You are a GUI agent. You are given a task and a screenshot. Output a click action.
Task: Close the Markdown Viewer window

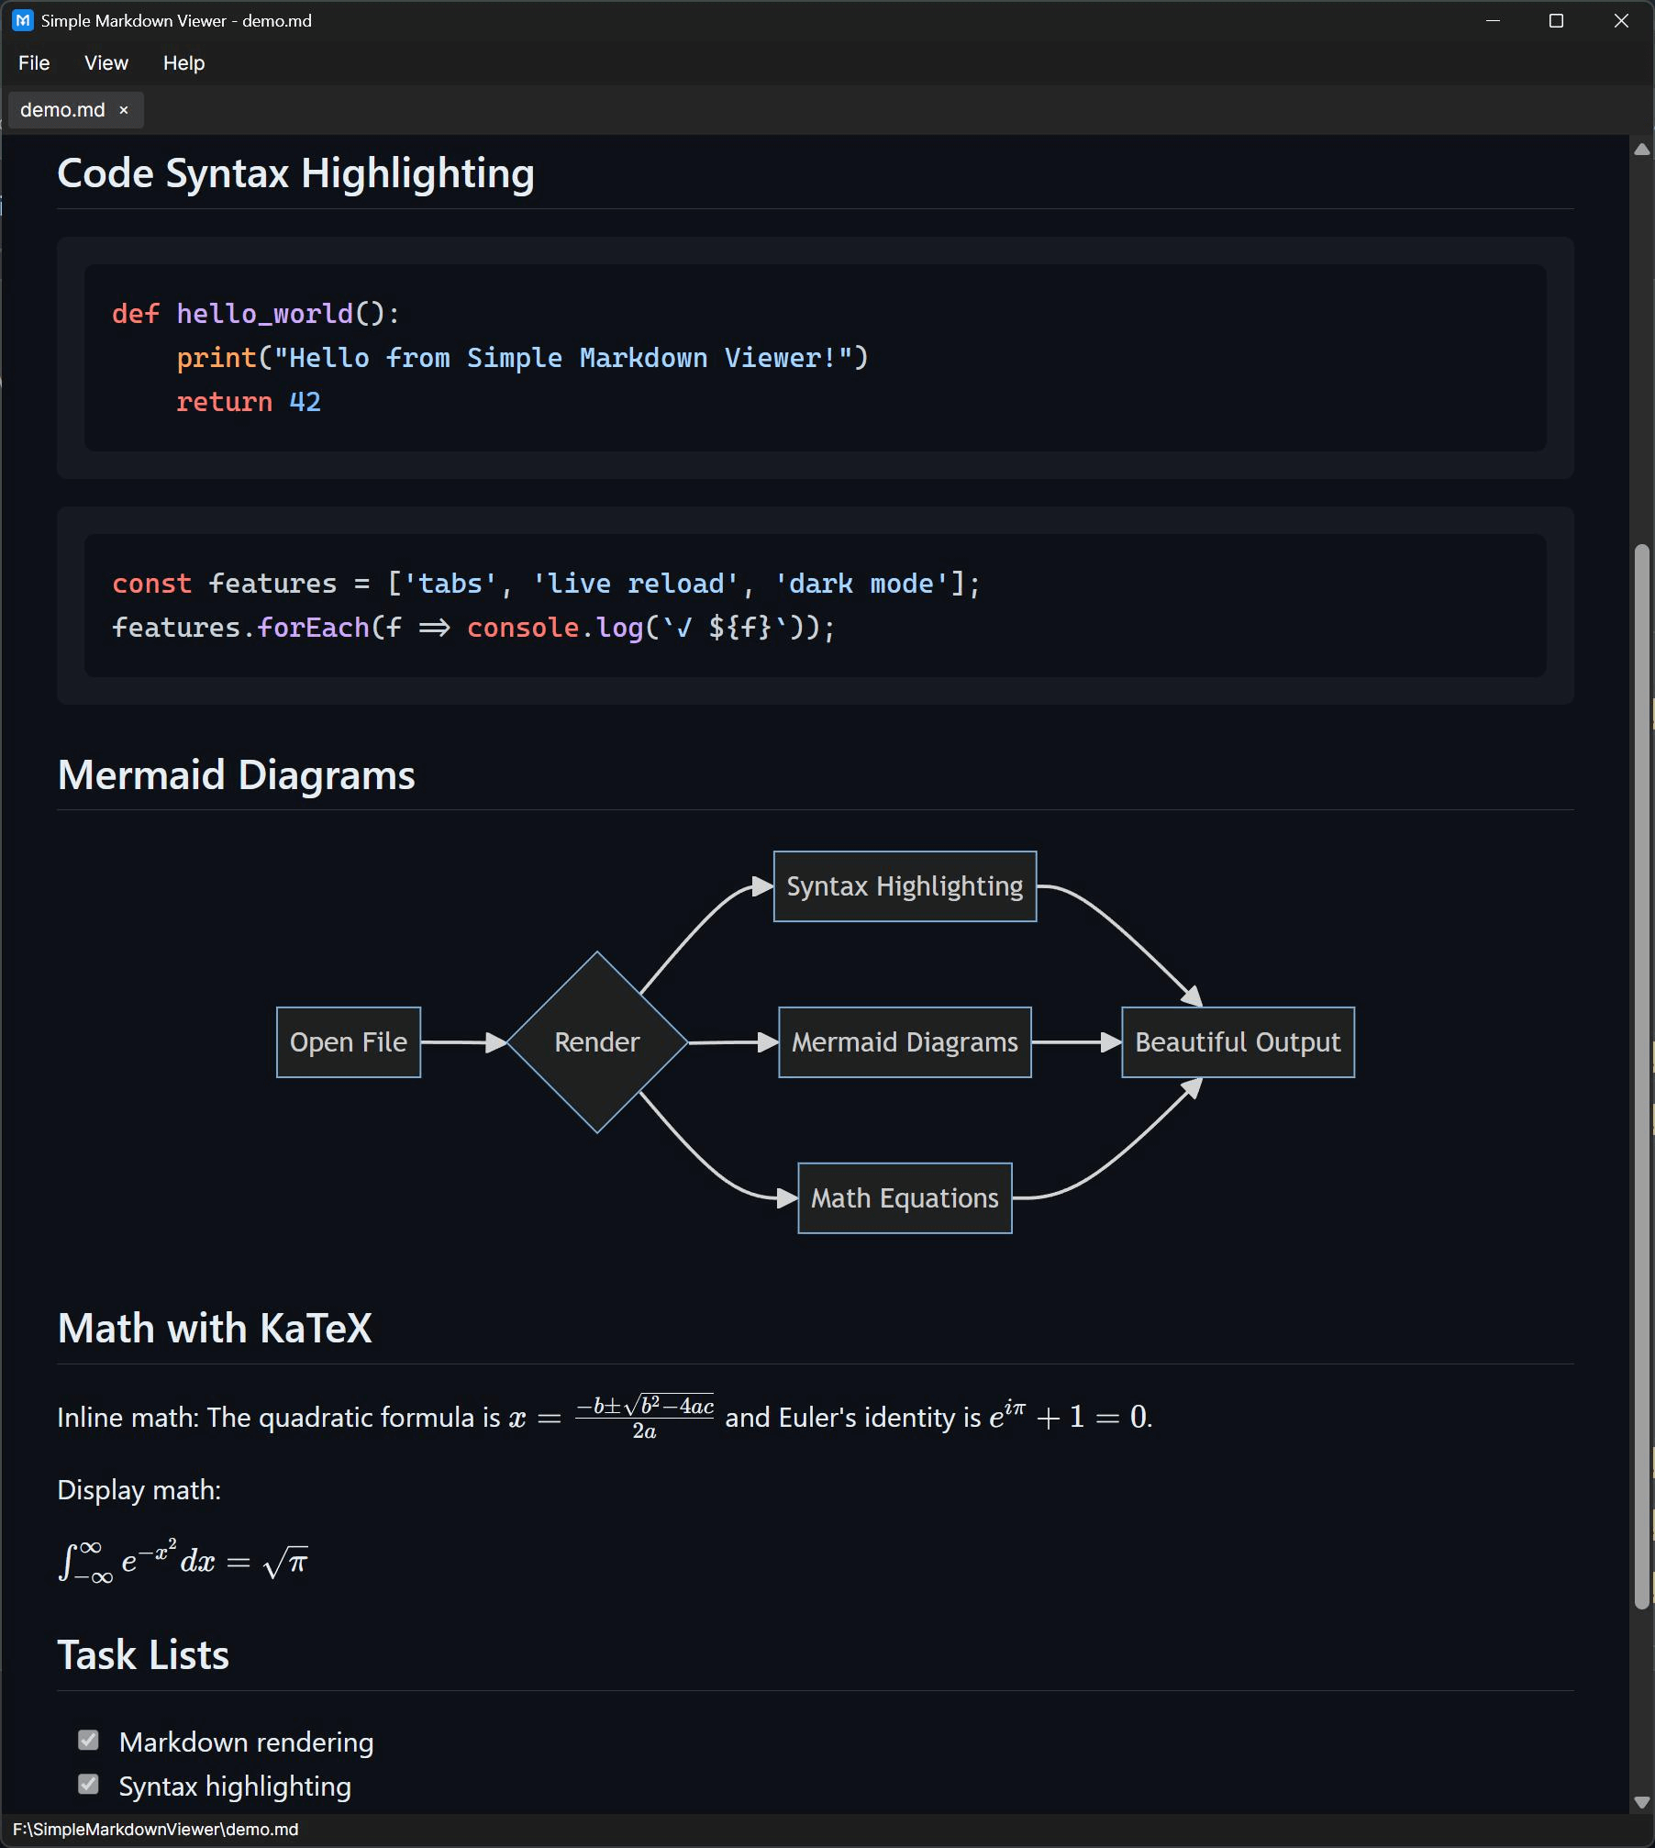[1621, 20]
